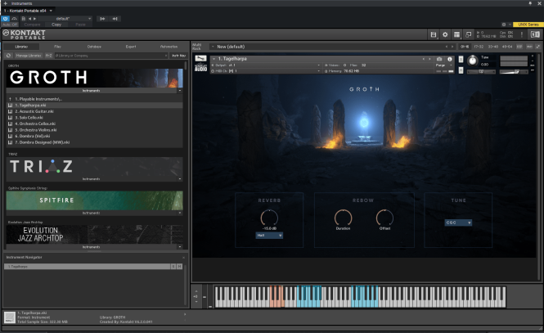Click next multi arrow in Multi Rack bar

(x=452, y=47)
